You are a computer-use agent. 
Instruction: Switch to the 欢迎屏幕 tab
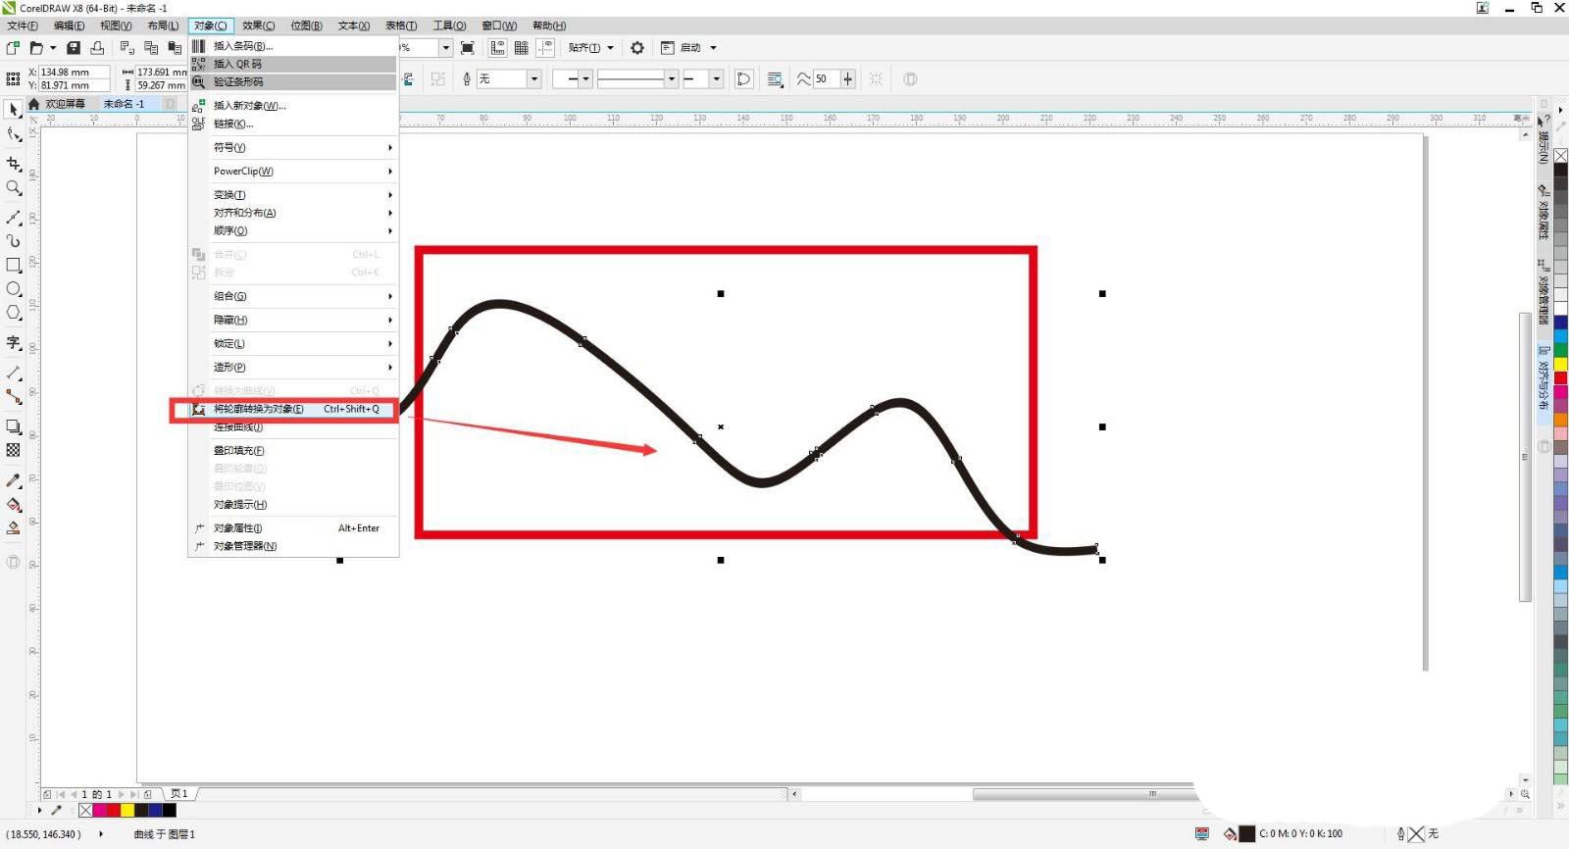point(65,104)
